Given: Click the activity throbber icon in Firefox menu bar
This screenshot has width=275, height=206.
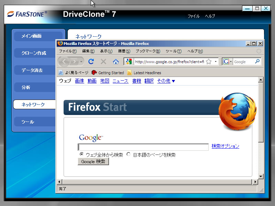Looking at the screenshot, I should coord(259,51).
